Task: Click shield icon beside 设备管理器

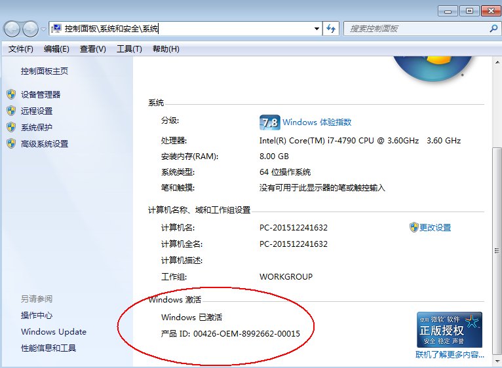Action: (11, 94)
